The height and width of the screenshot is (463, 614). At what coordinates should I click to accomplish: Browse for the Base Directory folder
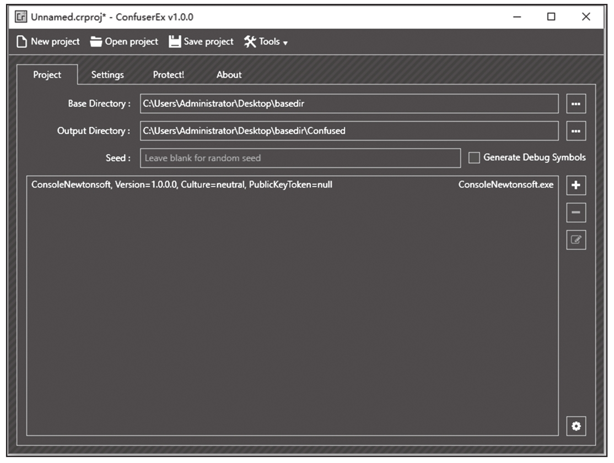[576, 104]
